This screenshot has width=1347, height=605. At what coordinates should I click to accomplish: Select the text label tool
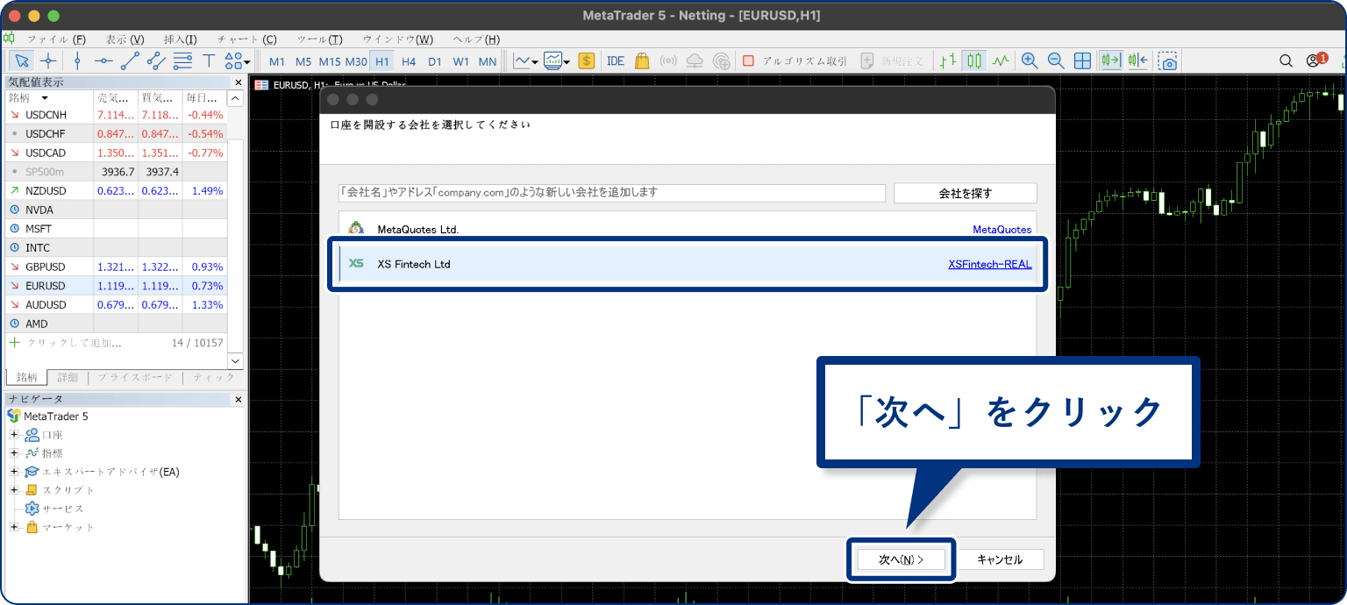[209, 60]
